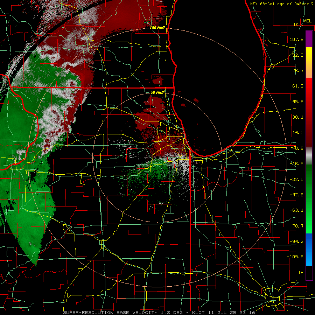This screenshot has height=315, width=315.
Task: Click the -109.8 velocity scale value
Action: (x=295, y=257)
